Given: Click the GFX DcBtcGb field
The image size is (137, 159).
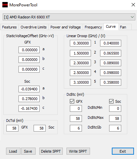Looking at the screenshot, I should 76,128.
